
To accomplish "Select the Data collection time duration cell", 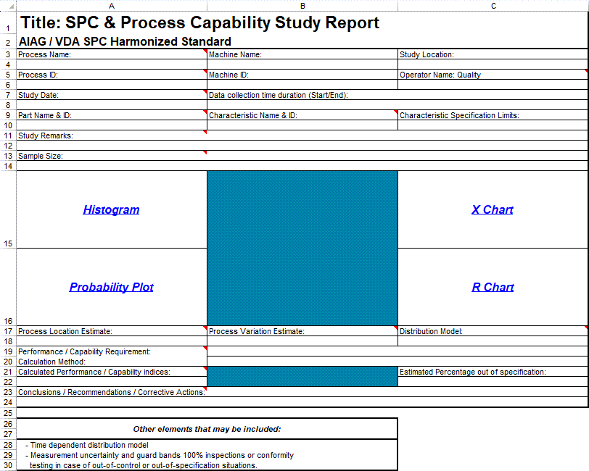I will tap(398, 95).
